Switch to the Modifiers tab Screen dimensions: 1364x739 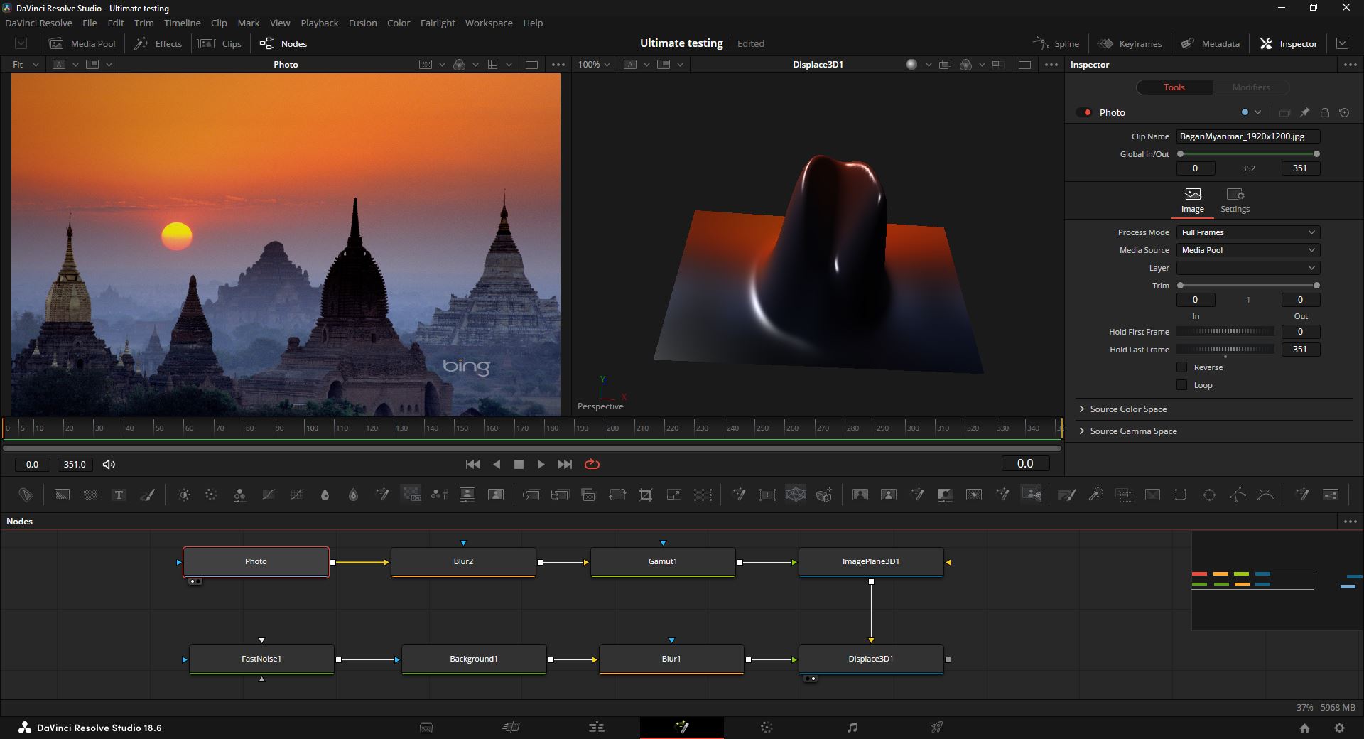pos(1250,87)
